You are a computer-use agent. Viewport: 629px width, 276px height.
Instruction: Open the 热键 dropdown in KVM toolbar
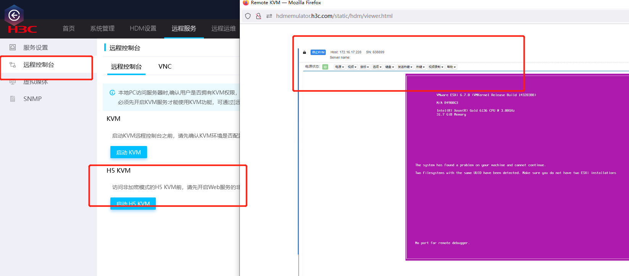[420, 67]
